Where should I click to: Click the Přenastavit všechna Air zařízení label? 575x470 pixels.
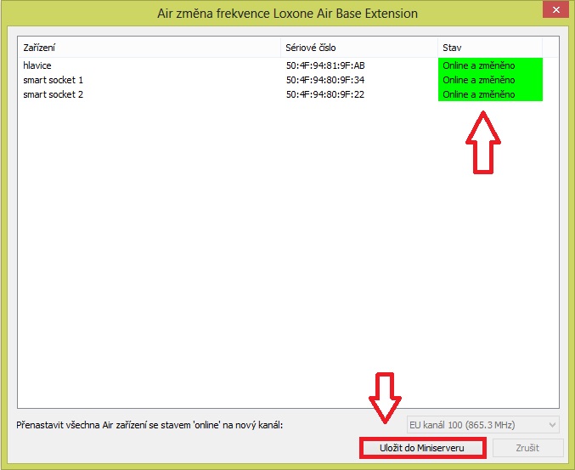(149, 424)
